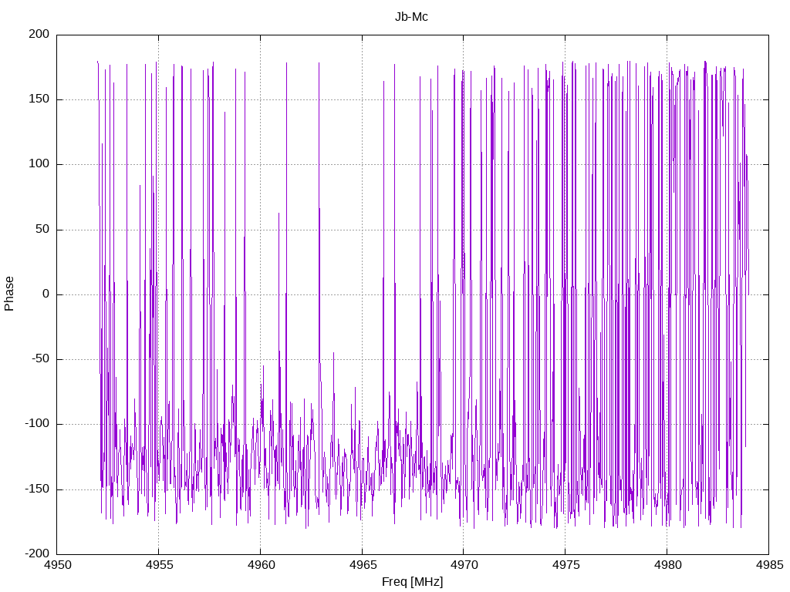Click the y-axis tick label 0
The height and width of the screenshot is (592, 790).
coord(46,294)
